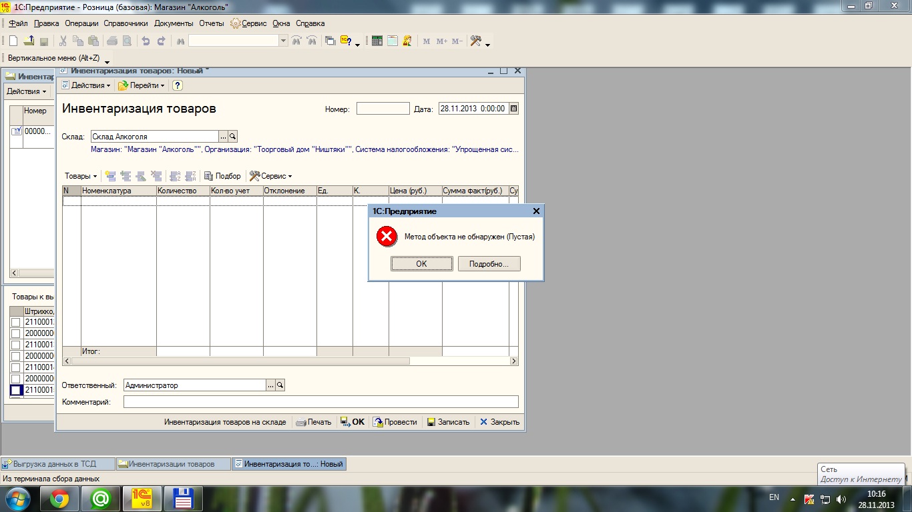Click Подробно... in the error dialog
Viewport: 912px width, 512px height.
pyautogui.click(x=489, y=264)
